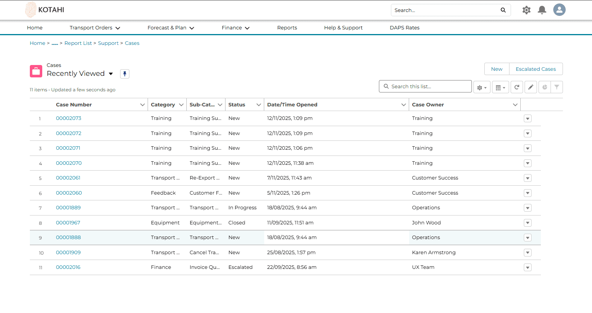Image resolution: width=592 pixels, height=313 pixels.
Task: Open the Finance menu
Action: (x=236, y=28)
